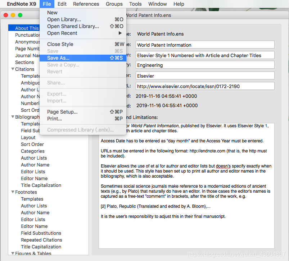The width and height of the screenshot is (289, 261).
Task: Select Editor Name under Footnotes
Action: click(34, 226)
